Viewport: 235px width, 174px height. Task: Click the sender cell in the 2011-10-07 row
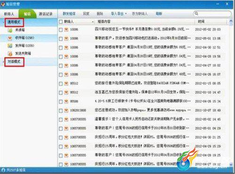point(78,110)
